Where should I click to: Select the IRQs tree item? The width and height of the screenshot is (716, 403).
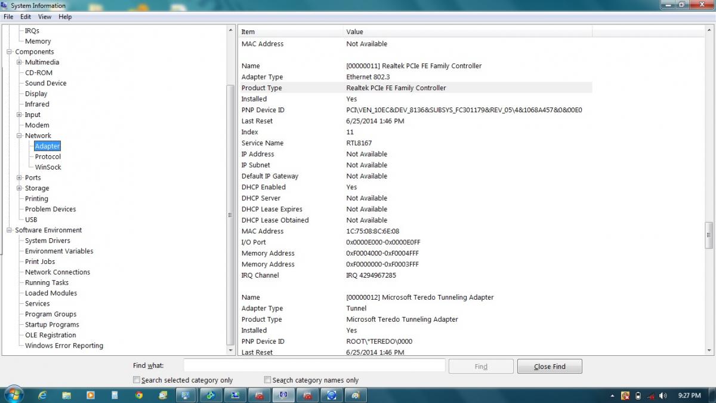32,30
